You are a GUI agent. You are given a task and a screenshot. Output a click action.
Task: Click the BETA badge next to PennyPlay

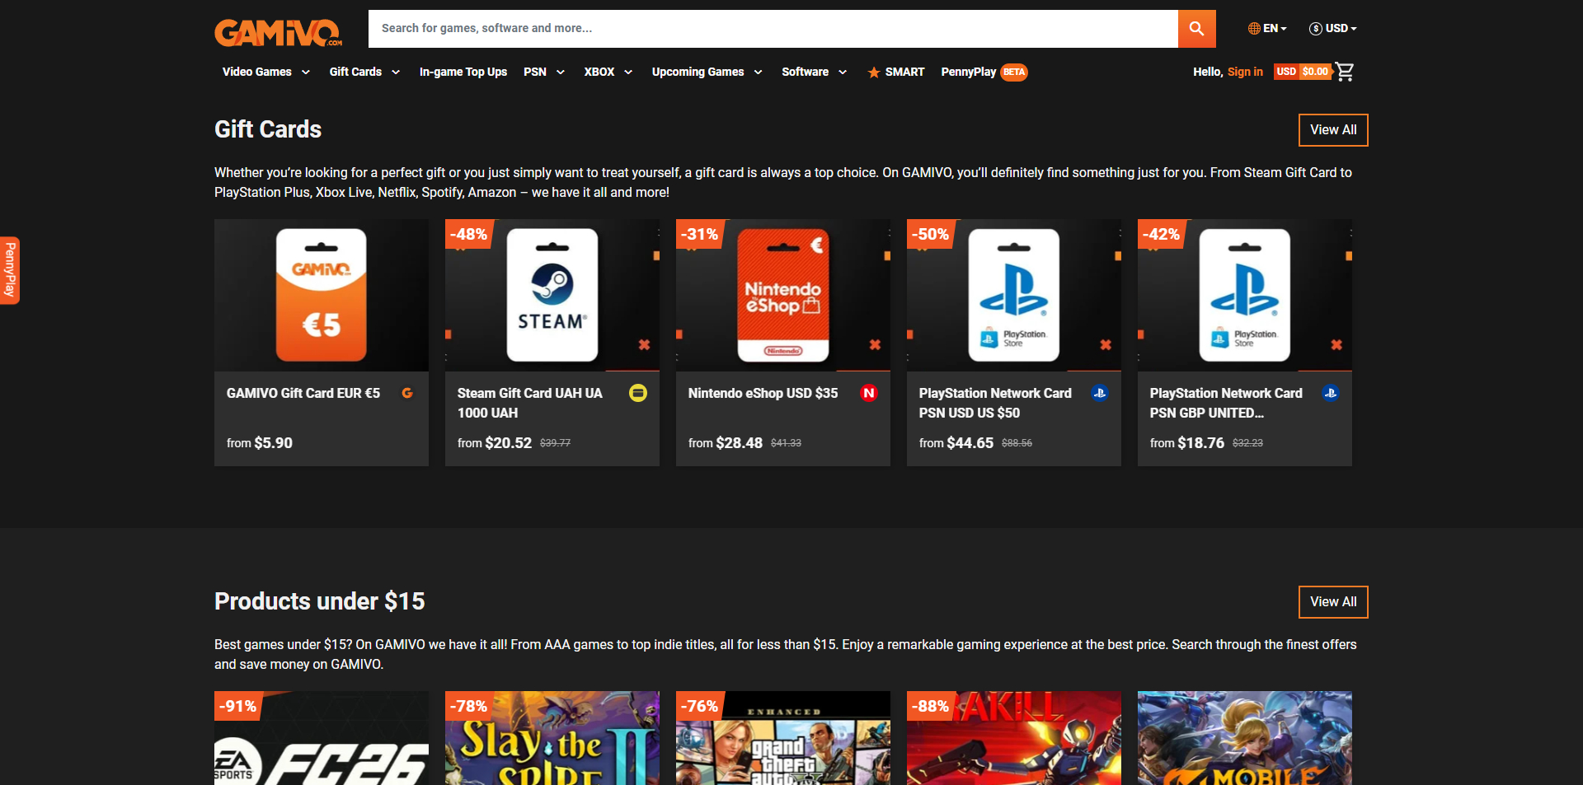click(x=1014, y=72)
